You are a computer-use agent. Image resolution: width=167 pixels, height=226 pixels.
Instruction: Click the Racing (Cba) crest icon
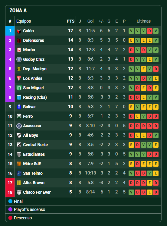click(x=19, y=97)
